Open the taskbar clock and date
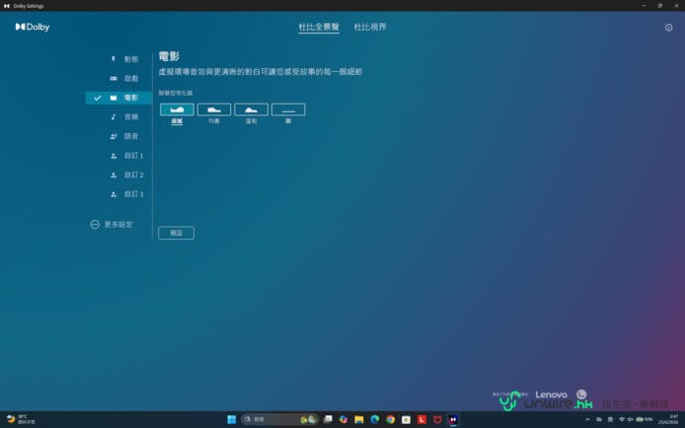Image resolution: width=685 pixels, height=428 pixels. (668, 420)
